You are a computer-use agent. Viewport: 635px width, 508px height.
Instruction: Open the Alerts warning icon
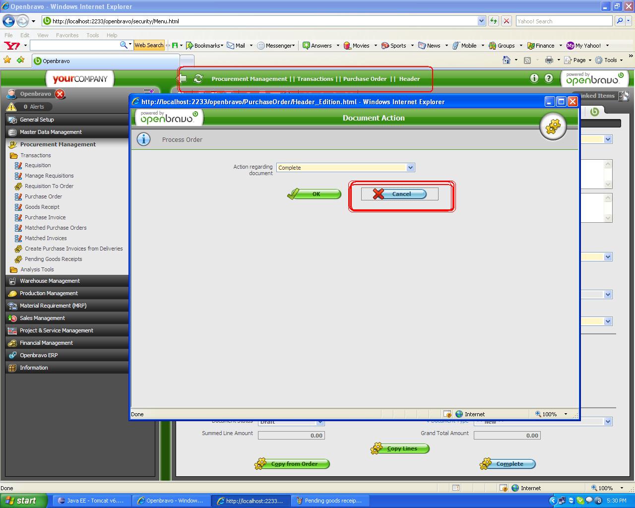coord(11,107)
